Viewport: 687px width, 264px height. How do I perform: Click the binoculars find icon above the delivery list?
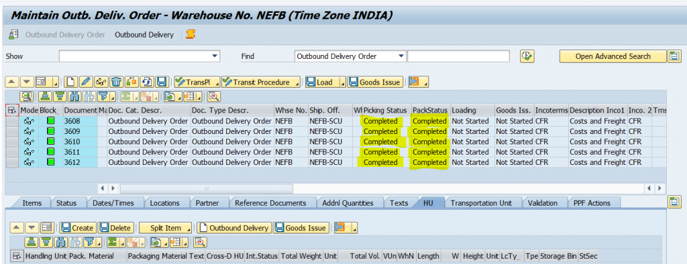[74, 96]
